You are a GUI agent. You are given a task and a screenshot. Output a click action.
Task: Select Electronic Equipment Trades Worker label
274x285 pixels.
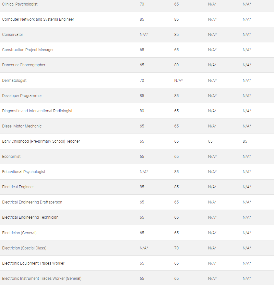(x=33, y=263)
